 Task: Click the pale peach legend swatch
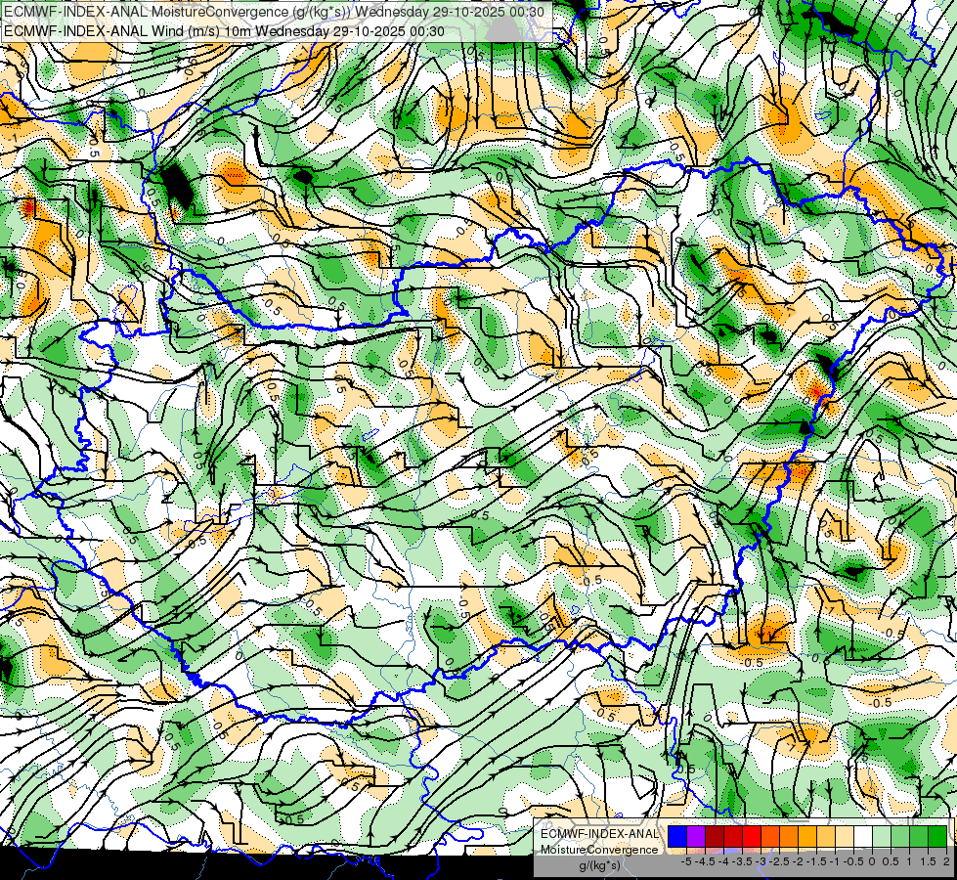(845, 837)
